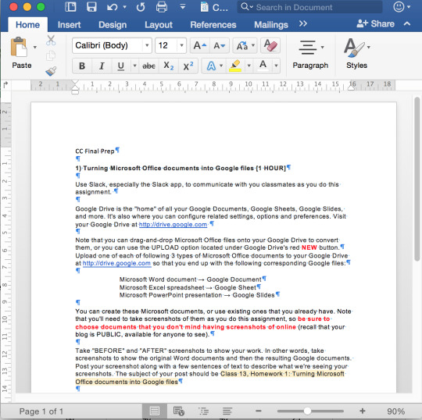Viewport: 422px width, 420px height.
Task: Click the Clear Formatting eraser icon
Action: [x=270, y=45]
